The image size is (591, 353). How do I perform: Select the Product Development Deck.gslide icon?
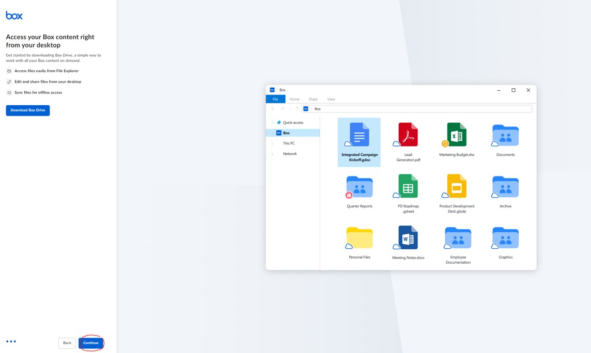456,186
